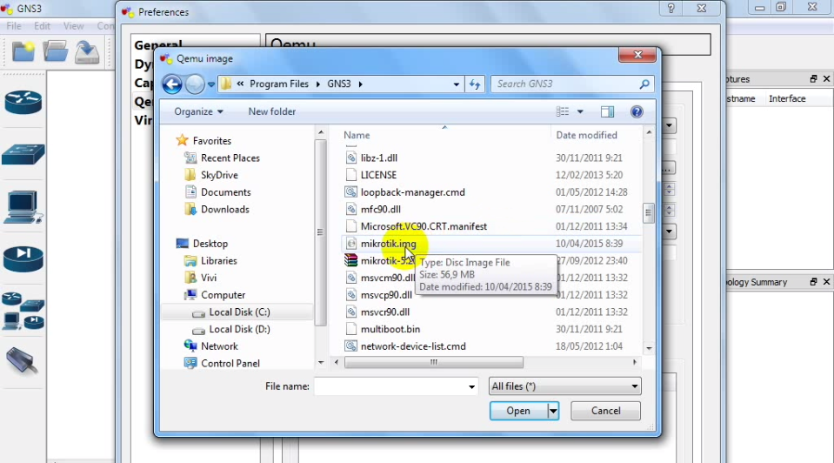
Task: Select the mikrotik.img file
Action: [x=388, y=244]
